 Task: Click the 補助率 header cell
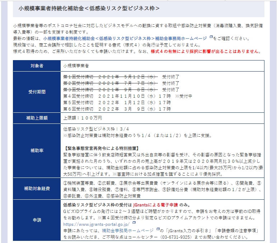pyautogui.click(x=37, y=150)
